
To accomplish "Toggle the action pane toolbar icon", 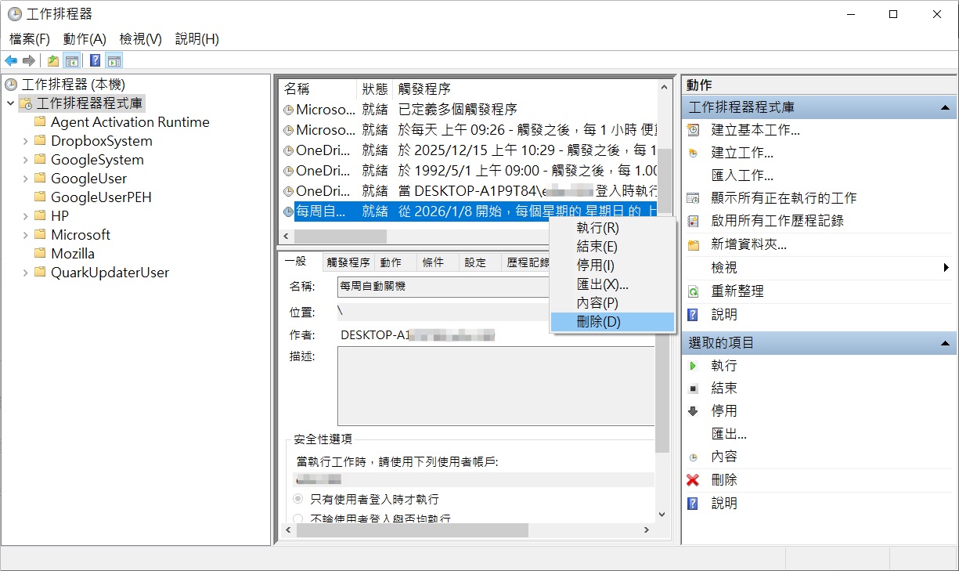I will pyautogui.click(x=114, y=60).
